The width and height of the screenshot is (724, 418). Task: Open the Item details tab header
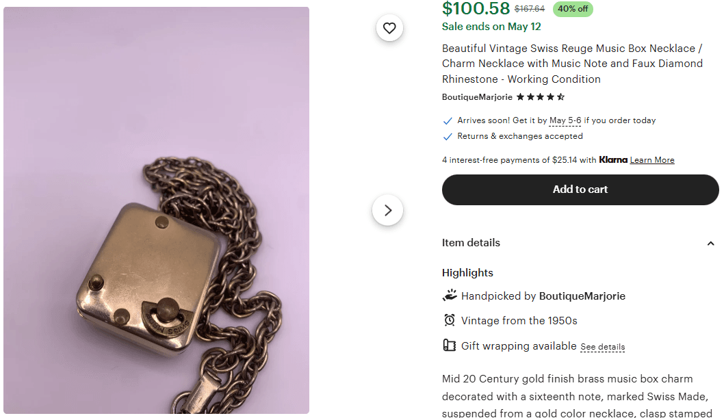click(x=471, y=243)
